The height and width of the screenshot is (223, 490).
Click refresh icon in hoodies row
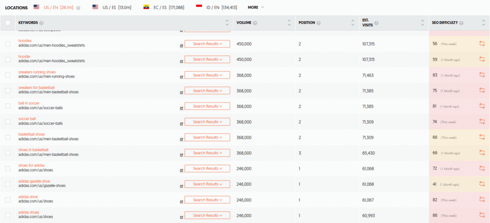point(482,44)
